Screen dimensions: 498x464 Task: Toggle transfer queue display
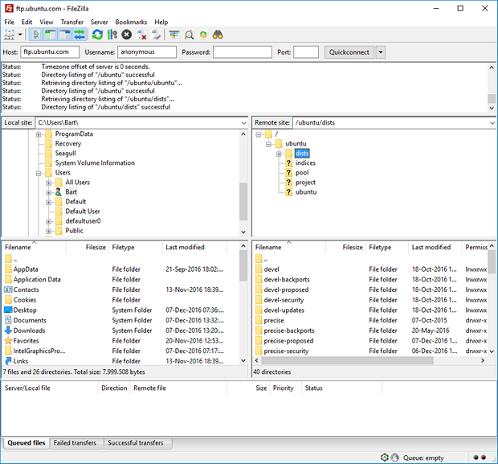pos(80,35)
